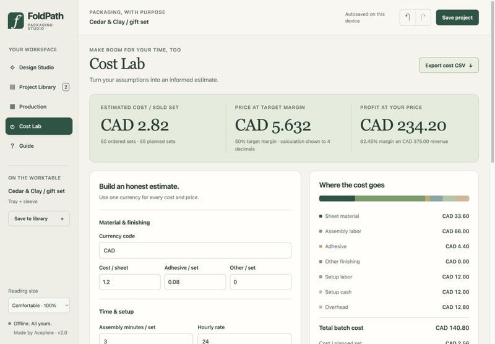
Task: Click the redo arrow icon
Action: (423, 17)
